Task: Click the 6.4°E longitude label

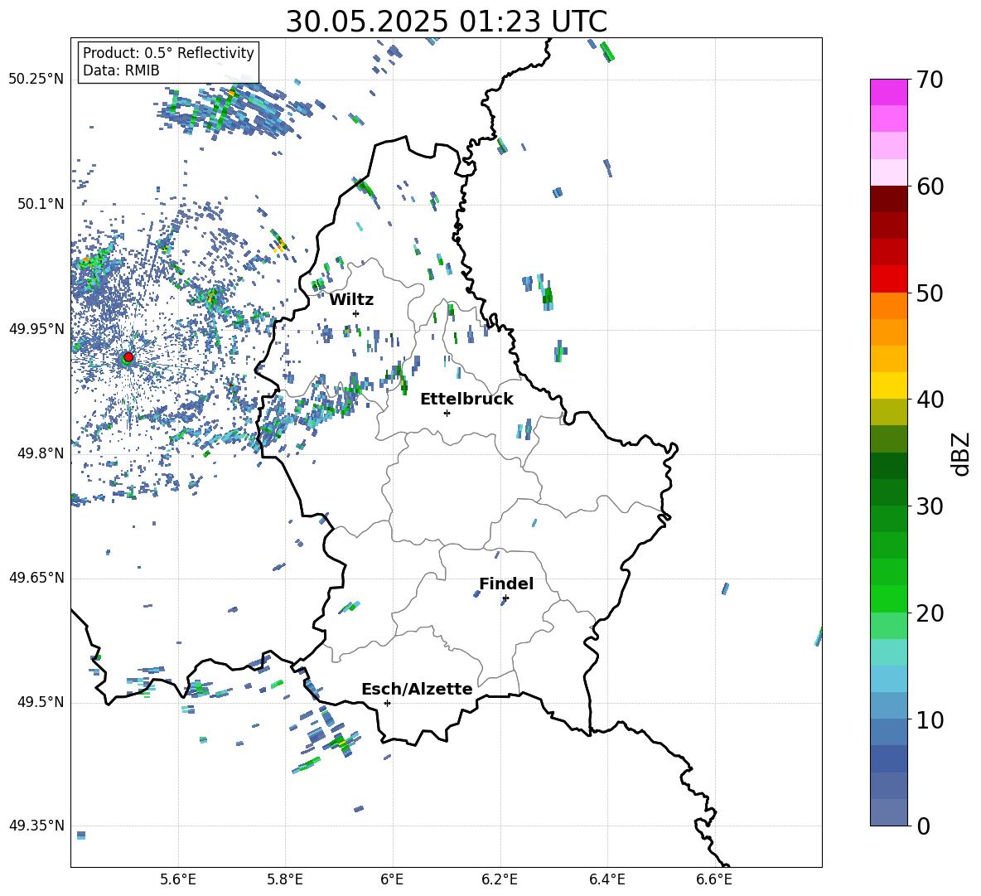Action: click(606, 879)
